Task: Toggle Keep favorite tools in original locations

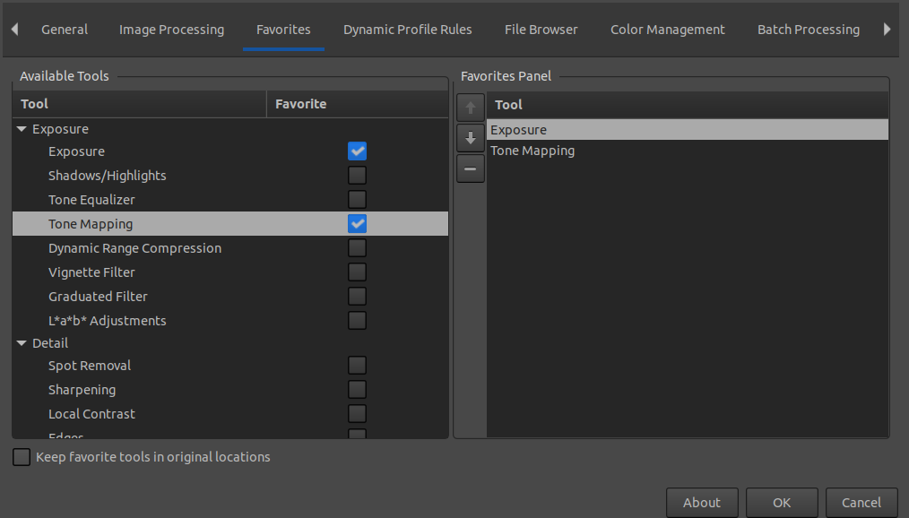Action: point(22,457)
